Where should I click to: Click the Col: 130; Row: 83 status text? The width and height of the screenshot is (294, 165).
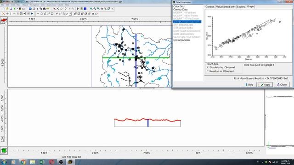(71, 157)
